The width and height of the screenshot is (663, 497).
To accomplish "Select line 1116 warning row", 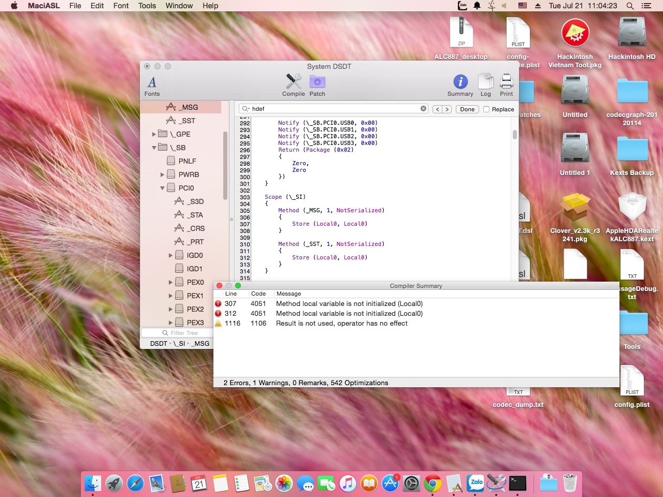I will [416, 324].
